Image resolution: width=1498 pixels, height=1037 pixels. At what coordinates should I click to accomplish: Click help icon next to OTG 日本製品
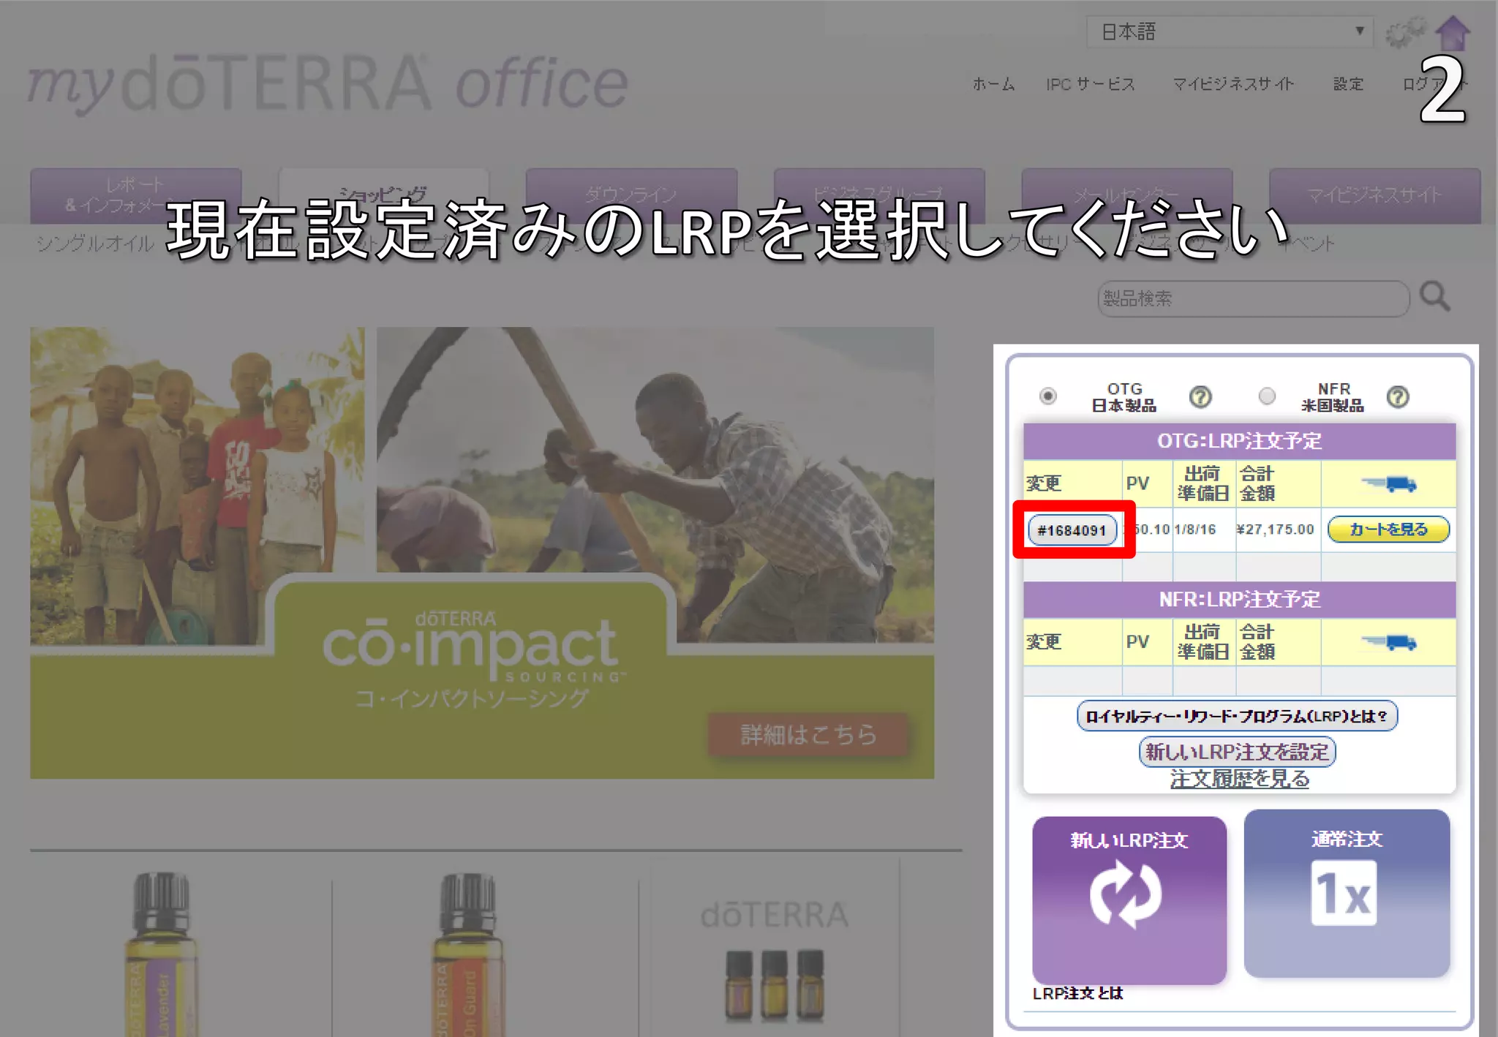[x=1200, y=396]
